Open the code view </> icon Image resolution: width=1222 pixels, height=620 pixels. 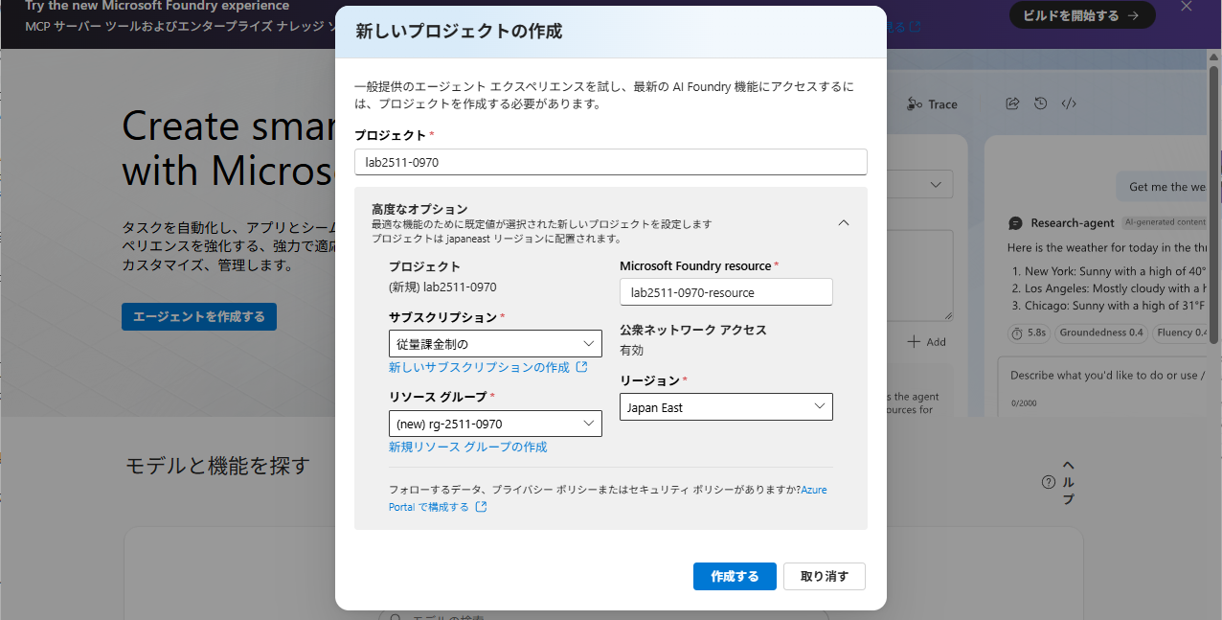[x=1068, y=103]
